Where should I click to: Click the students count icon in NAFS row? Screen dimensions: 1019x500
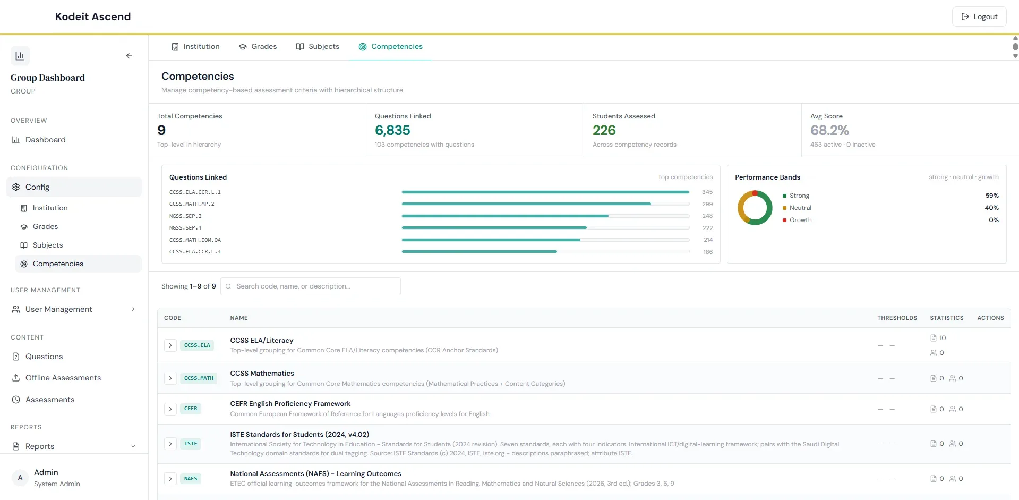pos(953,479)
